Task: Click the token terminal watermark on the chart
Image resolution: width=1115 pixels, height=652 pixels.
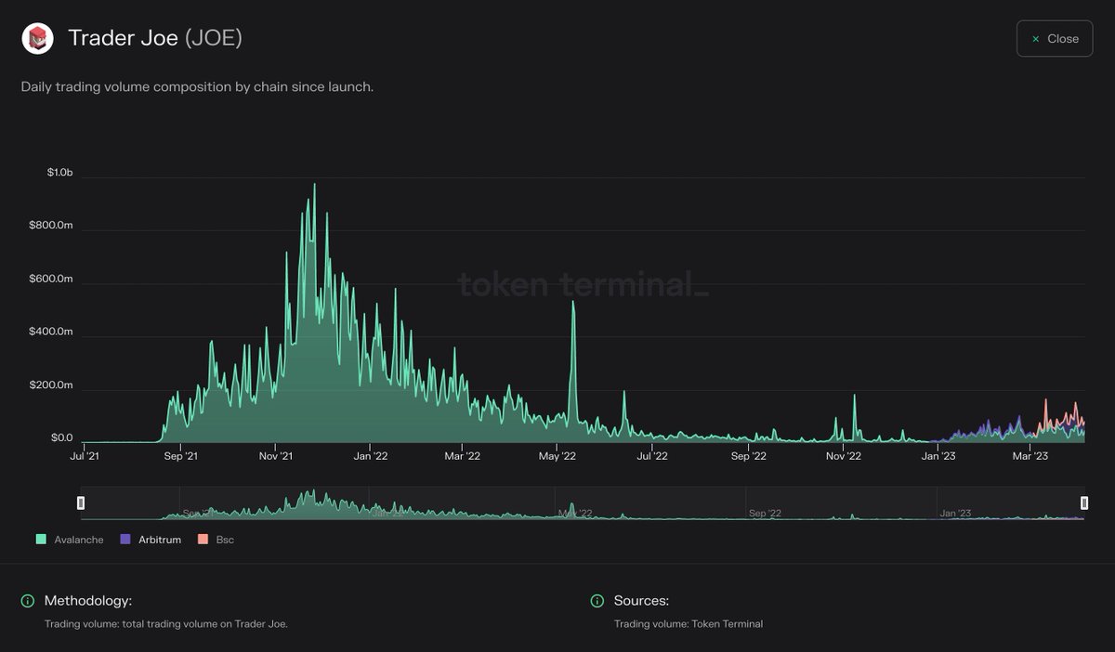Action: coord(584,286)
